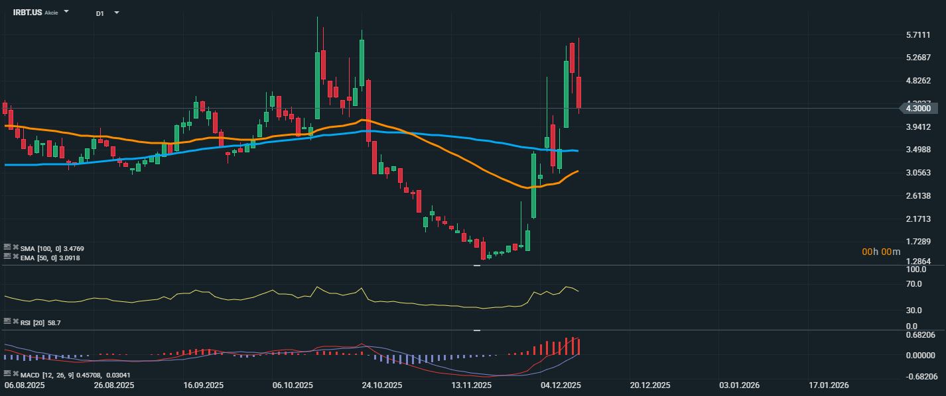Click the D1 interval label
This screenshot has width=946, height=396.
(100, 13)
